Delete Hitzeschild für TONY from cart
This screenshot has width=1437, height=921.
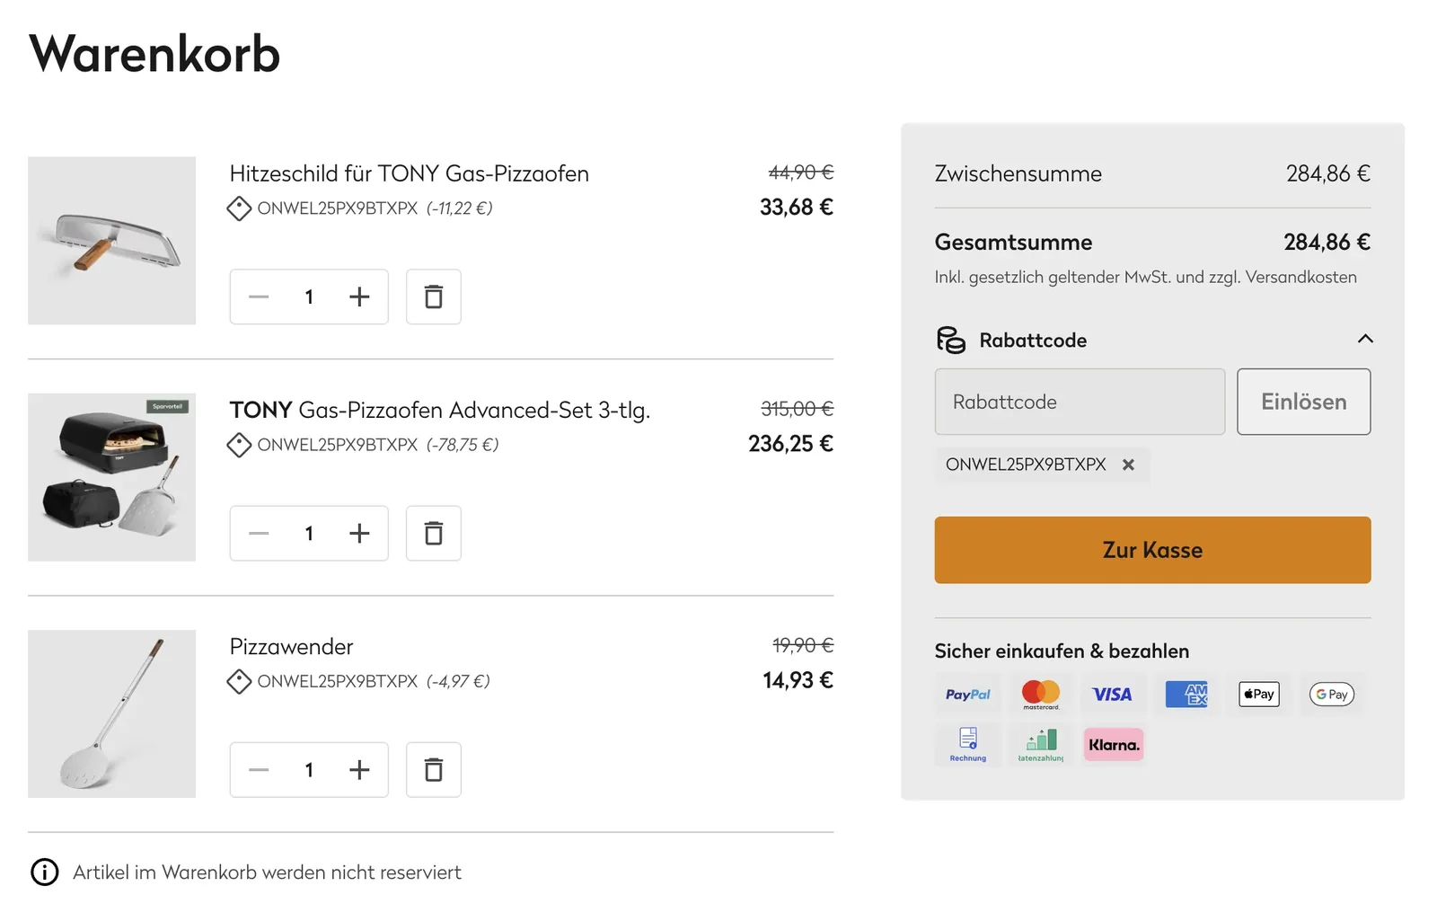(x=433, y=297)
